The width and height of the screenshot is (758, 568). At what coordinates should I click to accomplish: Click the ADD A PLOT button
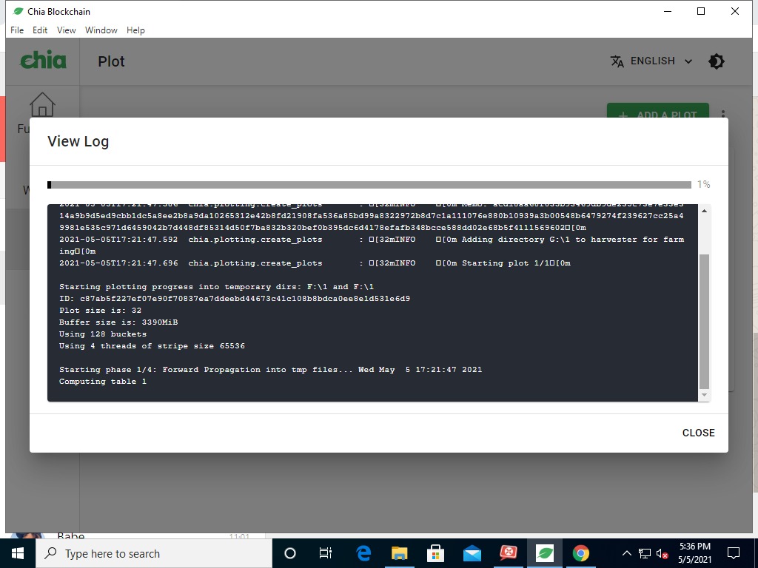tap(658, 111)
